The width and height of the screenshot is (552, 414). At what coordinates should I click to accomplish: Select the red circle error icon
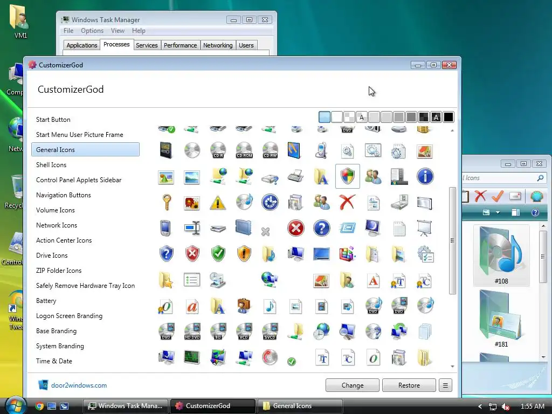coord(296,228)
